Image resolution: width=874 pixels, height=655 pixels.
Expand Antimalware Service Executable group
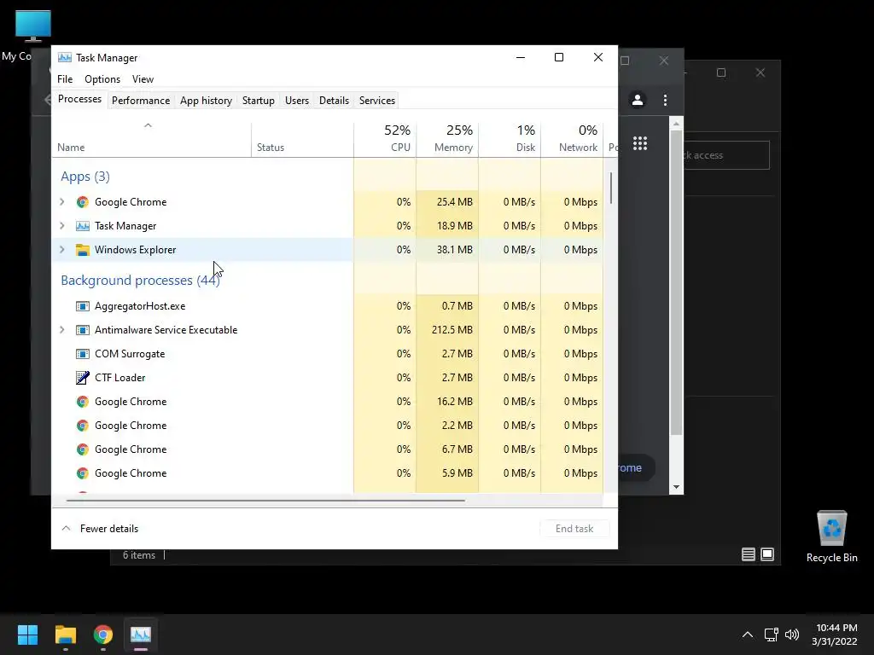click(61, 330)
